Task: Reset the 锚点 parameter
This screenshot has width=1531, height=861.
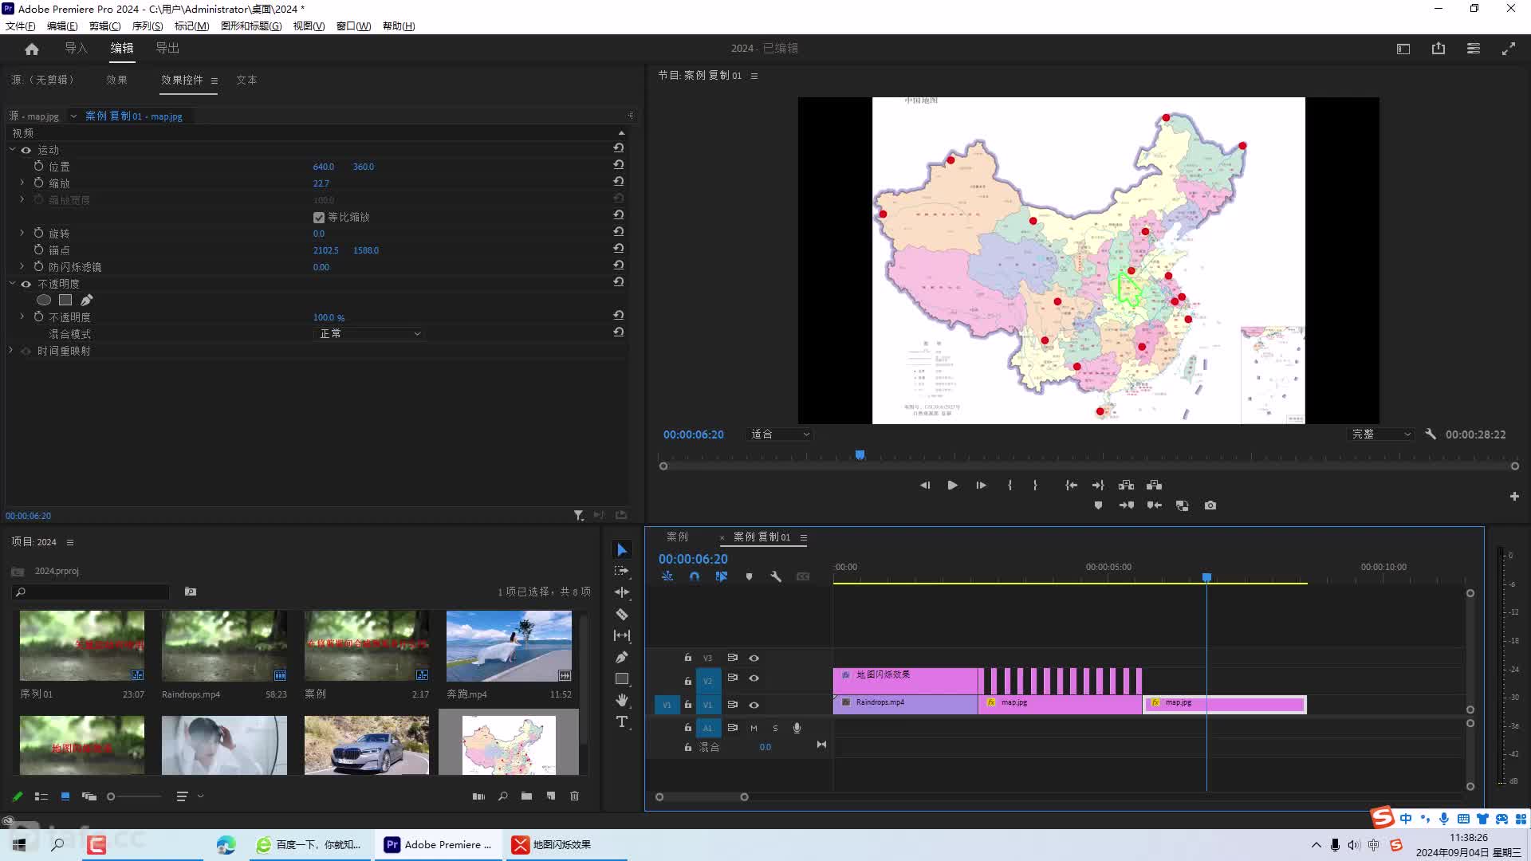Action: point(618,249)
